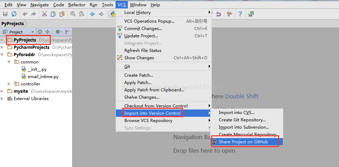The height and width of the screenshot is (167, 339).
Task: Open Browse VCS Repository submenu
Action: [164, 121]
